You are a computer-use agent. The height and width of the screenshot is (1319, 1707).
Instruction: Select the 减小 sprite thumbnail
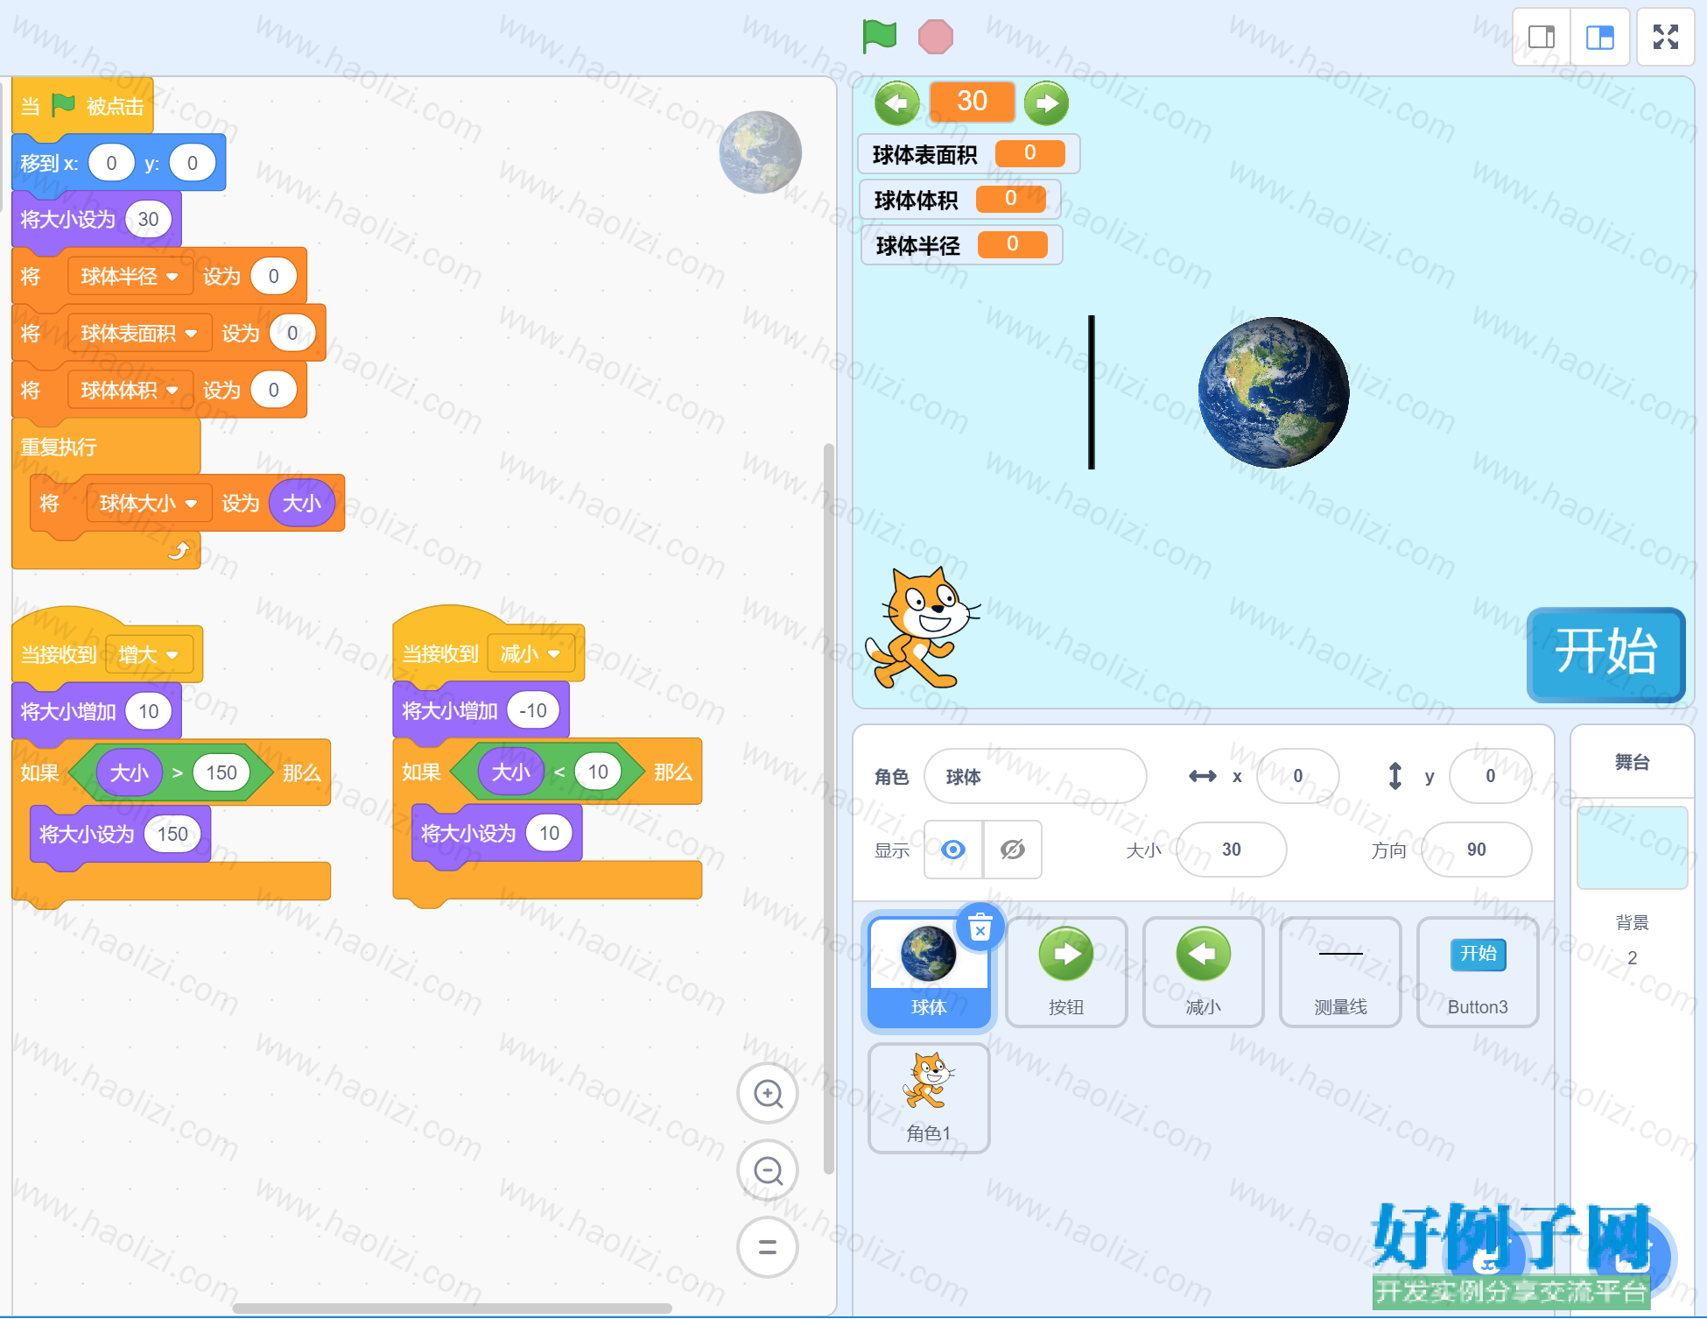[x=1204, y=972]
